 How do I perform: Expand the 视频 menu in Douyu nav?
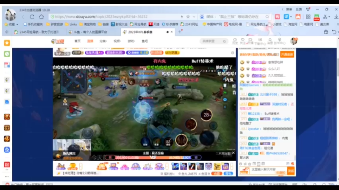click(117, 41)
